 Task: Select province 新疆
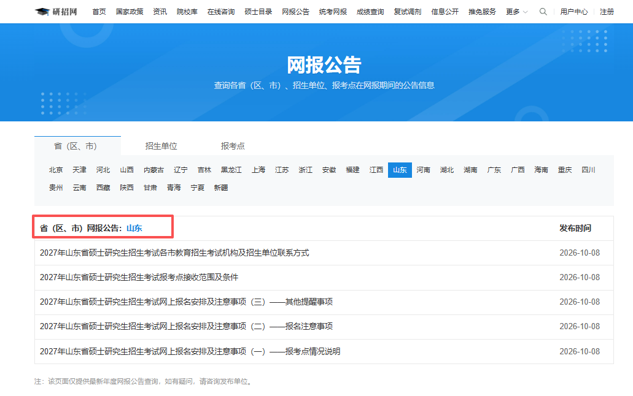click(221, 188)
